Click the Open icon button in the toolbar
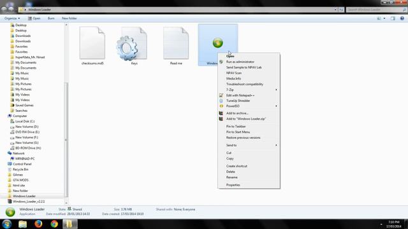 pos(34,18)
